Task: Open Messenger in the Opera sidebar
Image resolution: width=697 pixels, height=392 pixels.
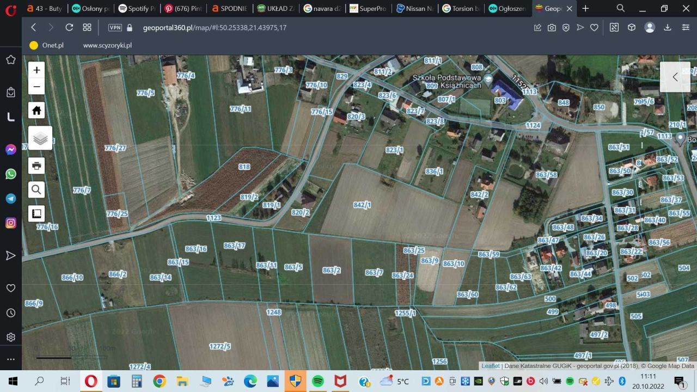Action: point(11,150)
